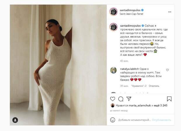
Task: Open santadimopulos profile avatar in header
Action: (113, 12)
